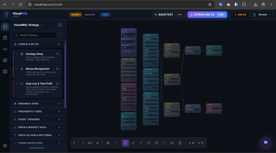Undo last action in canvas toolbar
276x153 pixels.
pyautogui.click(x=108, y=143)
